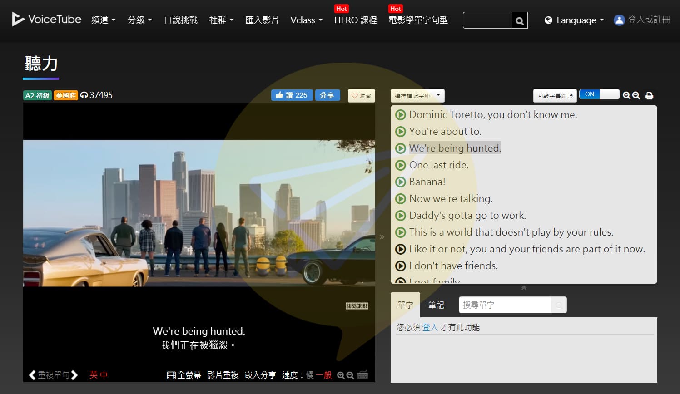680x394 pixels.
Task: Expand the Language dropdown
Action: [575, 20]
